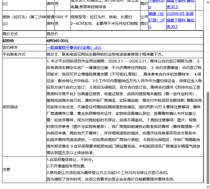Click the page vertical scrollbar thumb
The image size is (210, 189).
tap(208, 138)
